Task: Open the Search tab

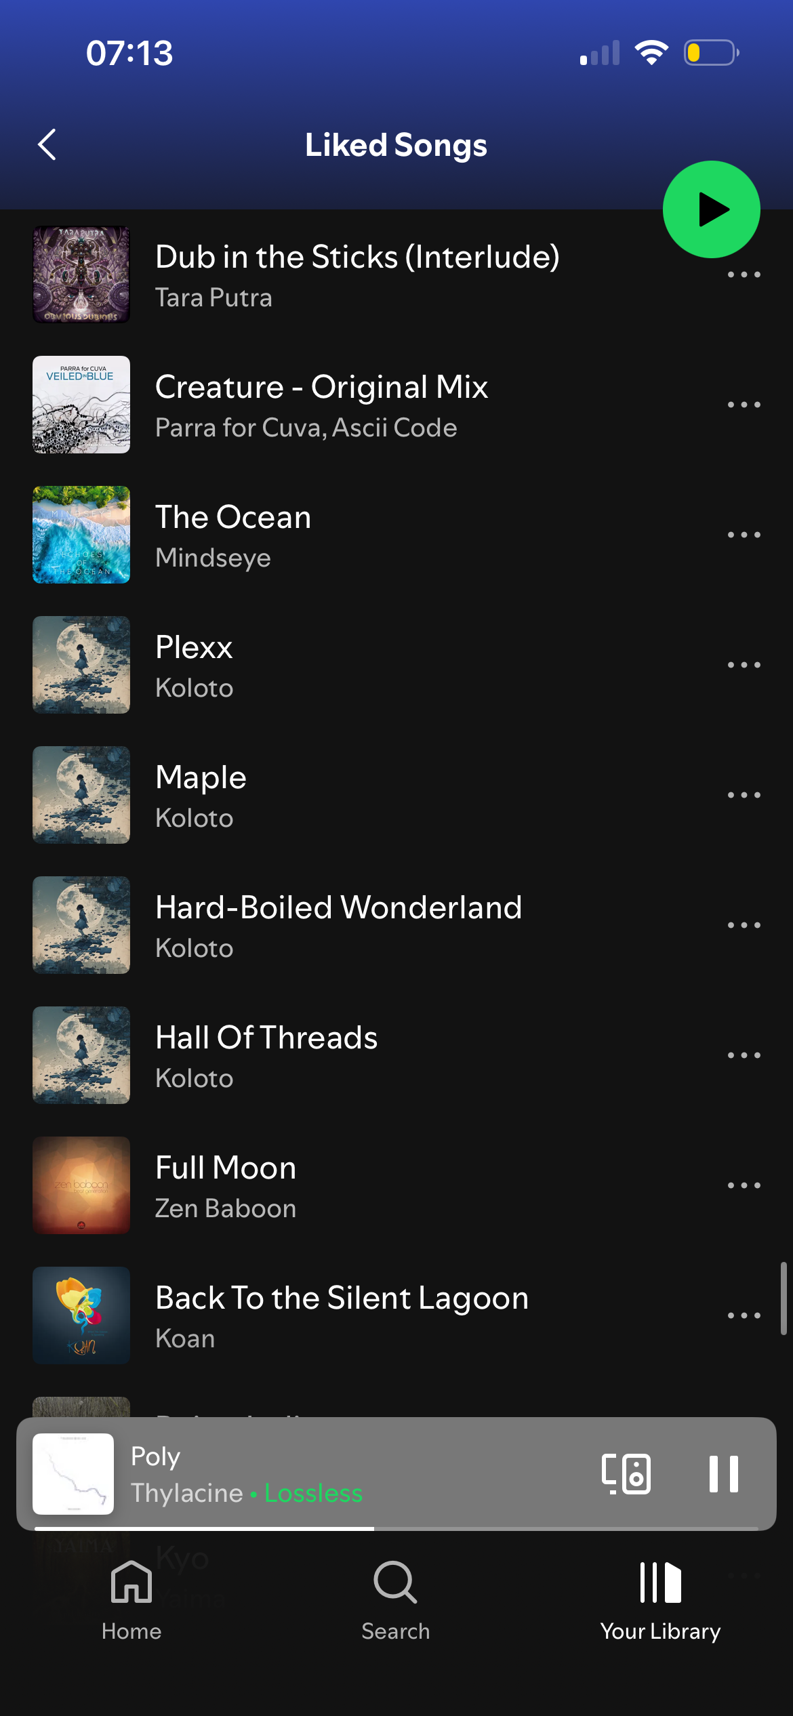Action: pos(396,1600)
